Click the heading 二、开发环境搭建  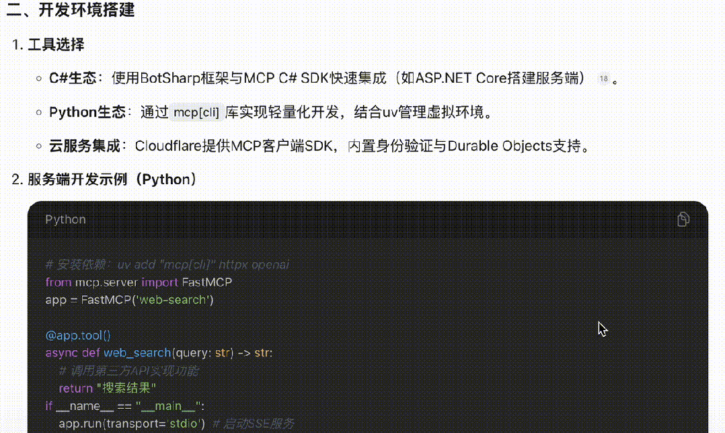point(71,11)
